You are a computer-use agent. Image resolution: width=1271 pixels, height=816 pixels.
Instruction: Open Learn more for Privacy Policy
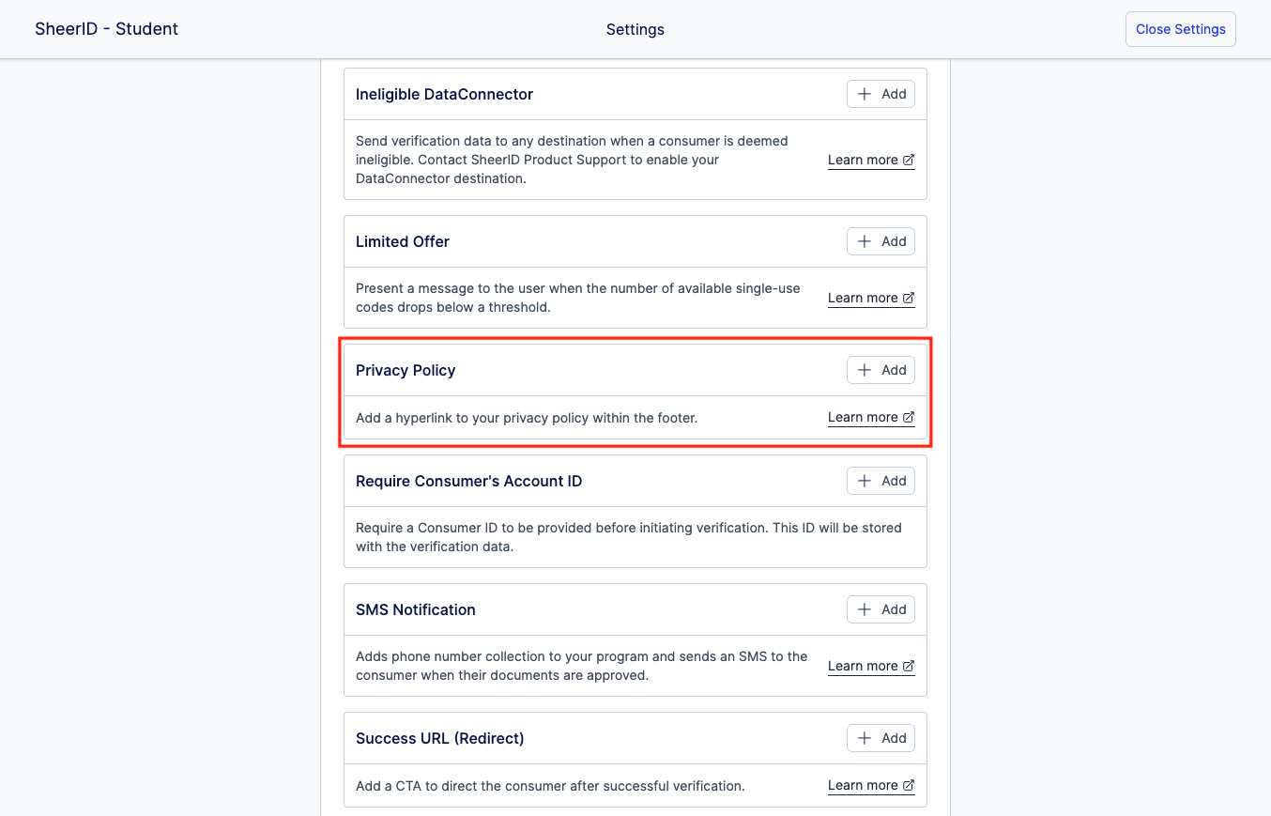coord(863,417)
